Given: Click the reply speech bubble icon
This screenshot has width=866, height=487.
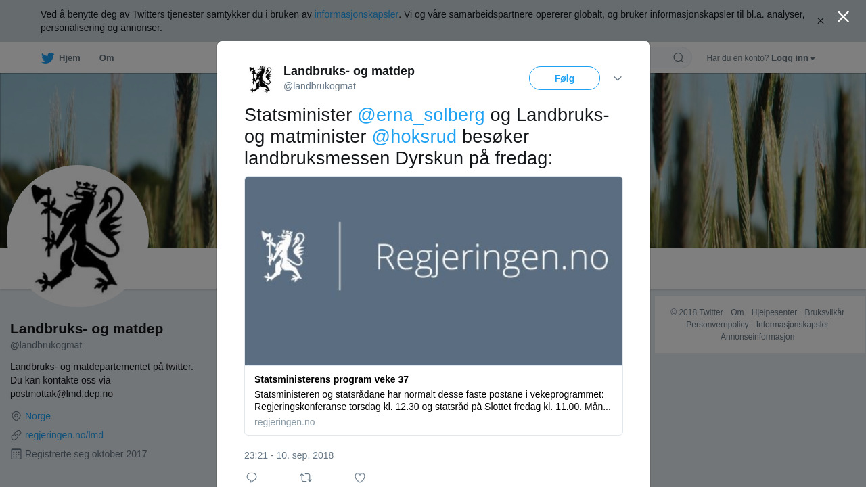Looking at the screenshot, I should [252, 478].
